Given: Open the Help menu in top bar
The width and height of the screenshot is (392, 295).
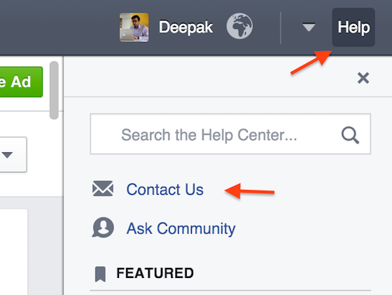Looking at the screenshot, I should [354, 27].
